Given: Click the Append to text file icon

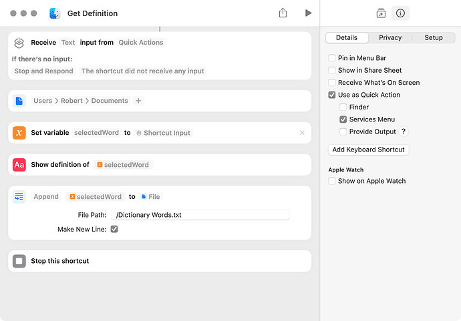Looking at the screenshot, I should click(x=19, y=197).
